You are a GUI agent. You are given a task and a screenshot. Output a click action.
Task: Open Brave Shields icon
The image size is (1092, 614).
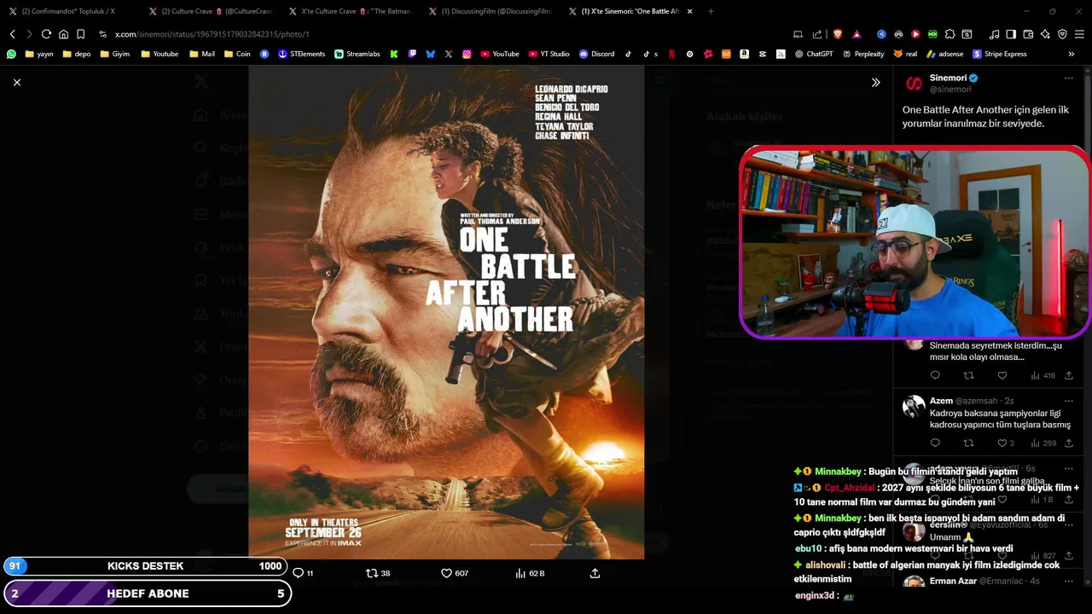837,34
